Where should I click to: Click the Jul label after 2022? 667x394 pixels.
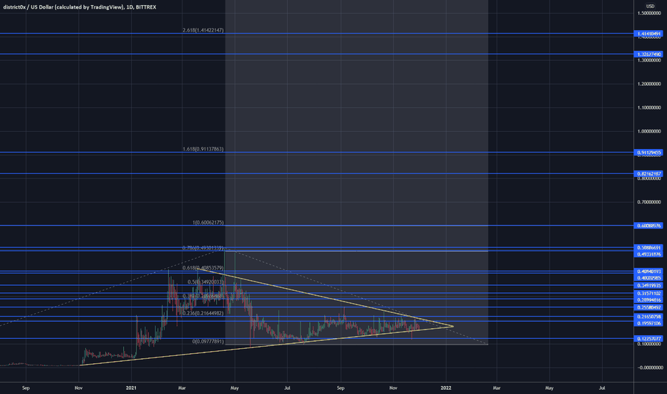(602, 388)
